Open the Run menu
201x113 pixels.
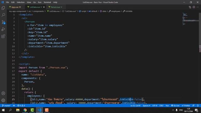(40, 2)
